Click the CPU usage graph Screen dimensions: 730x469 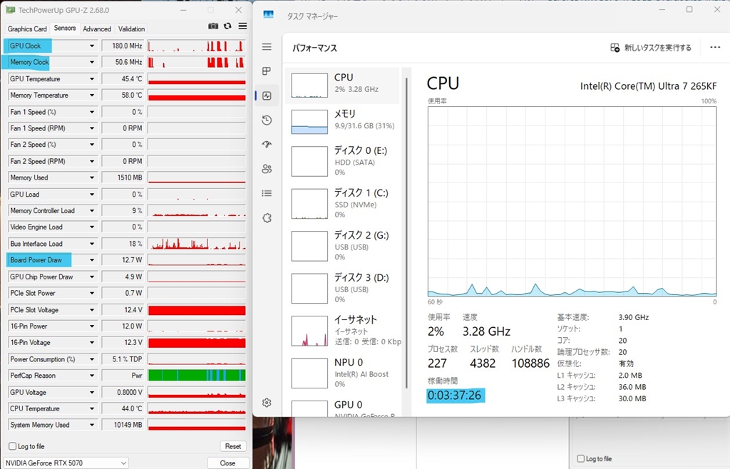572,202
